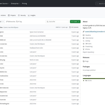Viewport: 105px width, 105px height.
Task: Click Report repository link
Action: pos(88,52)
